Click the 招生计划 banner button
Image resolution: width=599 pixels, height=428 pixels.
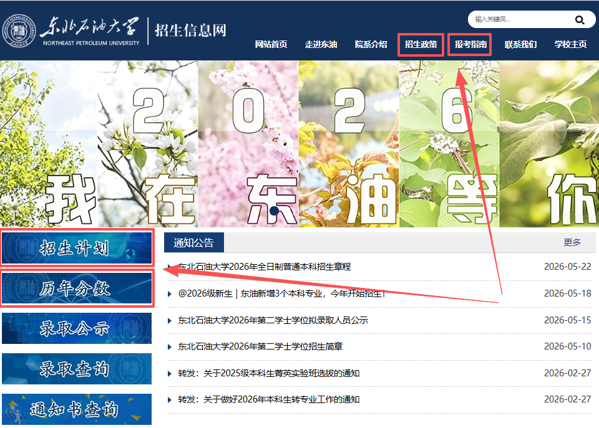(x=77, y=248)
